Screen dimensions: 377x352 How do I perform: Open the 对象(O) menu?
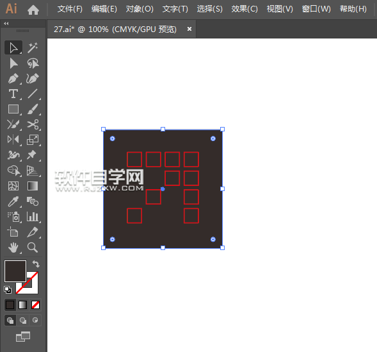140,9
